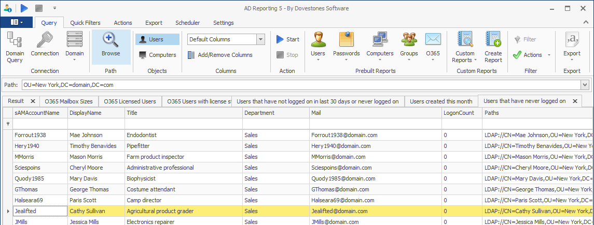The height and width of the screenshot is (225, 594).
Task: Select Sciespoins@domain.com cell
Action: pyautogui.click(x=376, y=168)
